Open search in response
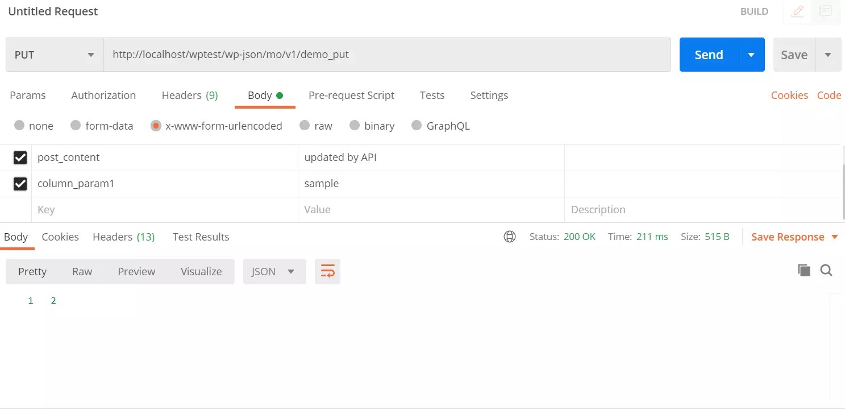Image resolution: width=845 pixels, height=410 pixels. pyautogui.click(x=826, y=270)
